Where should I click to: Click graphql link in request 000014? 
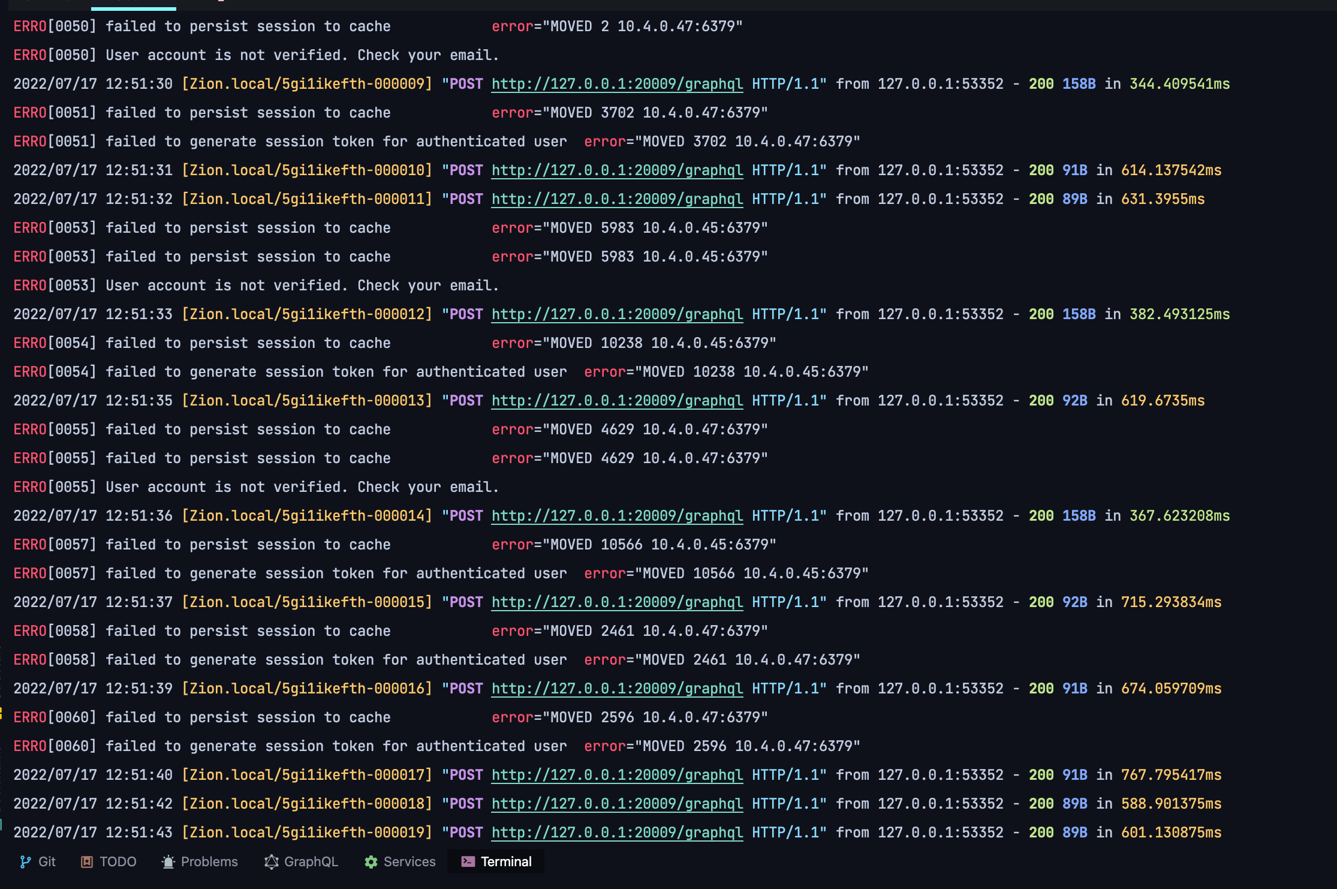click(x=617, y=516)
